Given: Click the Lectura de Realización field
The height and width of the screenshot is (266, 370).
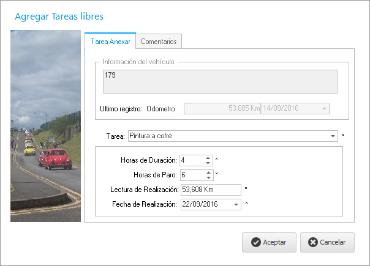Looking at the screenshot, I should click(210, 190).
